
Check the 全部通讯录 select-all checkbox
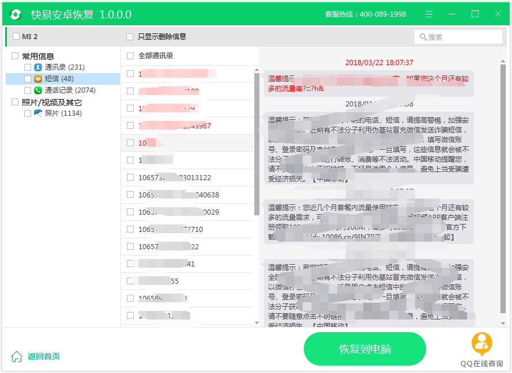[130, 56]
